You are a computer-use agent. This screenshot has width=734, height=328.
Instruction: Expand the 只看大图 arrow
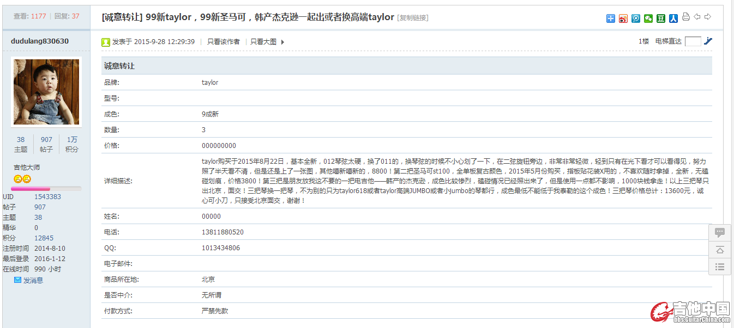tap(282, 42)
